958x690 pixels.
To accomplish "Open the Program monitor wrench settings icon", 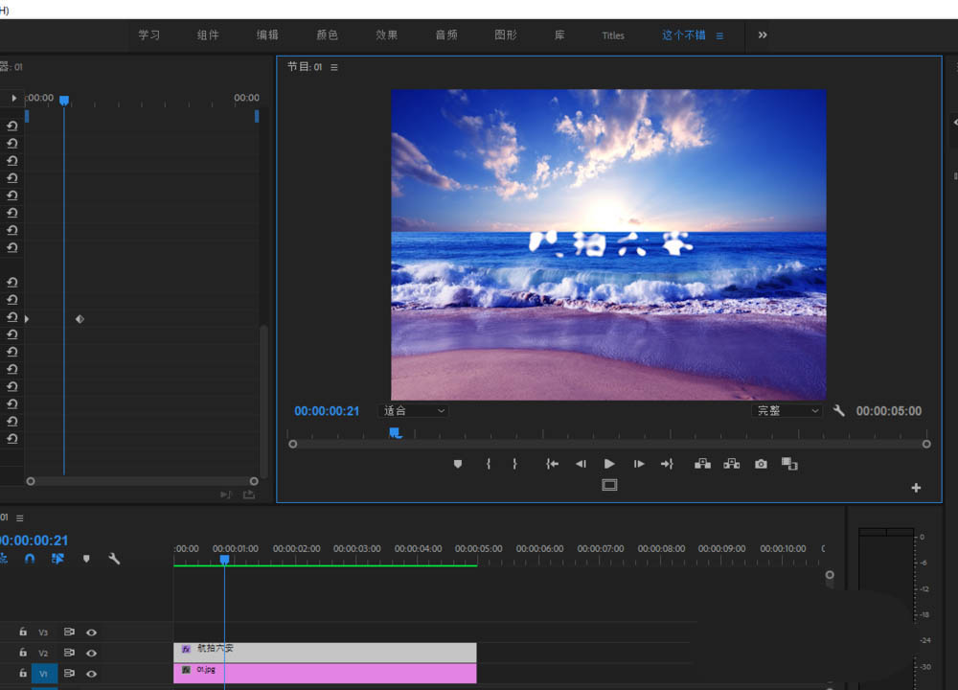I will 839,410.
